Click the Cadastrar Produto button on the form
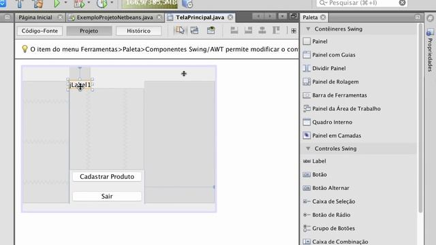Viewport: 436px width, 245px height. point(107,177)
